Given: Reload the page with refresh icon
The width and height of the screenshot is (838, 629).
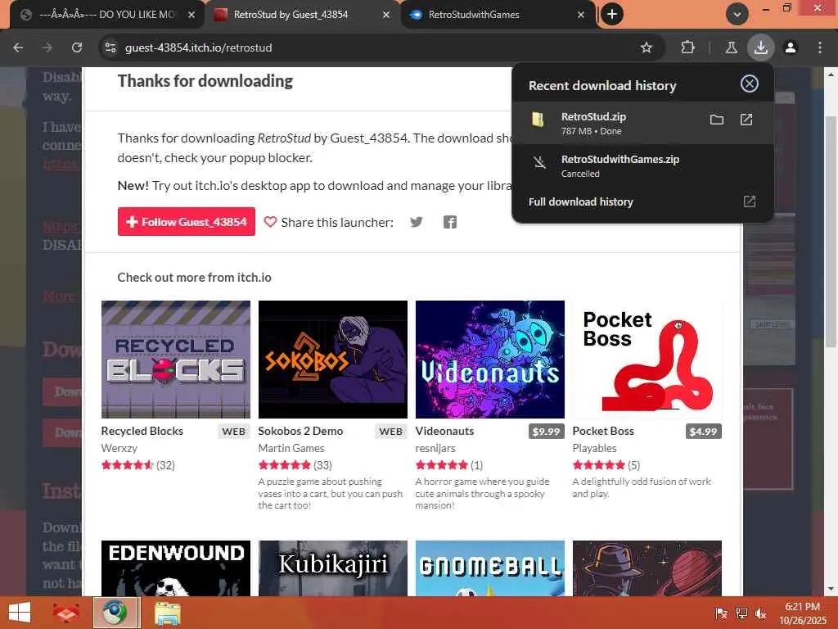Looking at the screenshot, I should [x=77, y=48].
